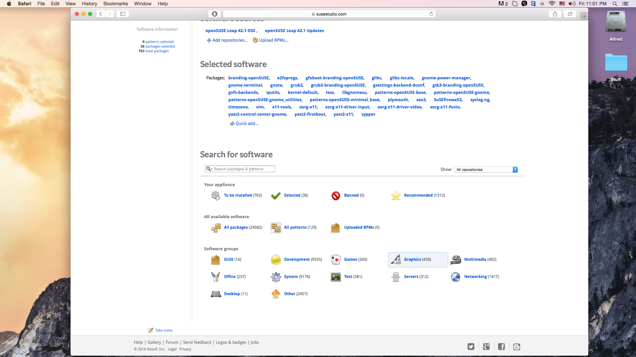Open the All patterns icon
The image size is (636, 357).
click(x=276, y=228)
